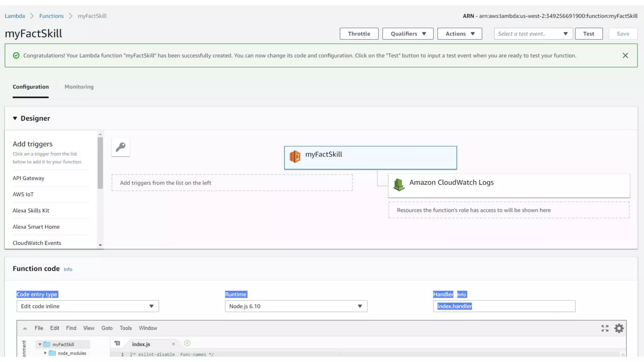Click the key permissions icon in Designer

pos(120,147)
